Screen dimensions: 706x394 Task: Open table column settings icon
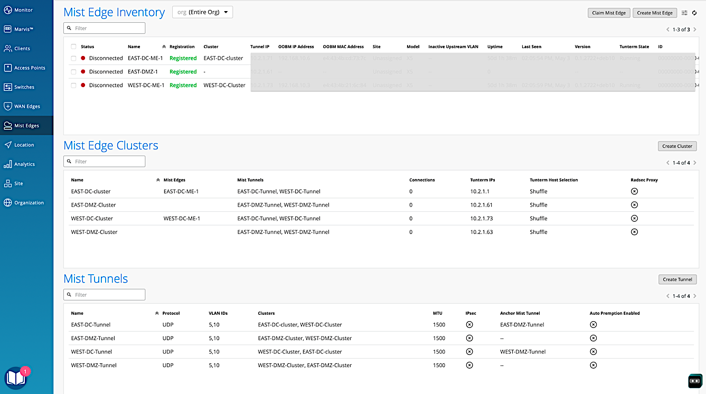(684, 13)
